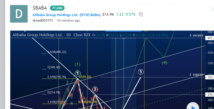Click the circled wave 5 marker

point(141,72)
